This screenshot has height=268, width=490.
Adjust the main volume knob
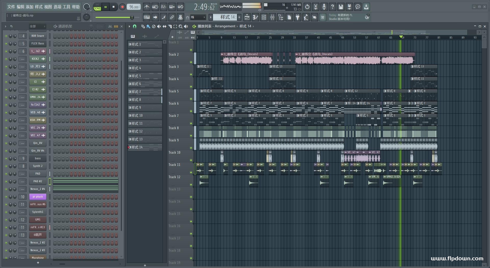(x=87, y=7)
